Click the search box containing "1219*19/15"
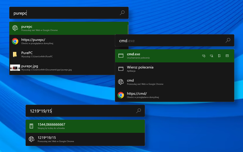This screenshot has height=152, width=243. point(85,111)
